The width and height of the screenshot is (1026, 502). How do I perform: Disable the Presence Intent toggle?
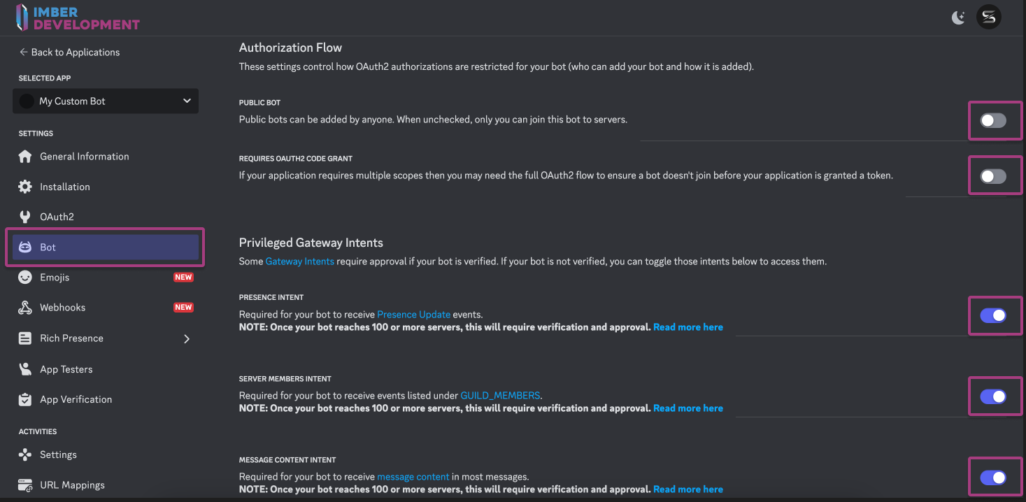[993, 315]
